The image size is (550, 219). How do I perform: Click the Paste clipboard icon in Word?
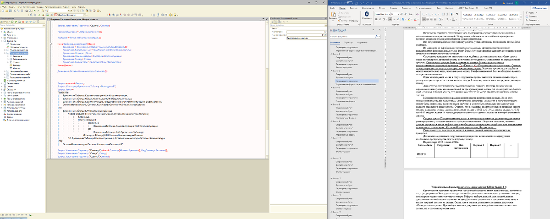point(333,14)
